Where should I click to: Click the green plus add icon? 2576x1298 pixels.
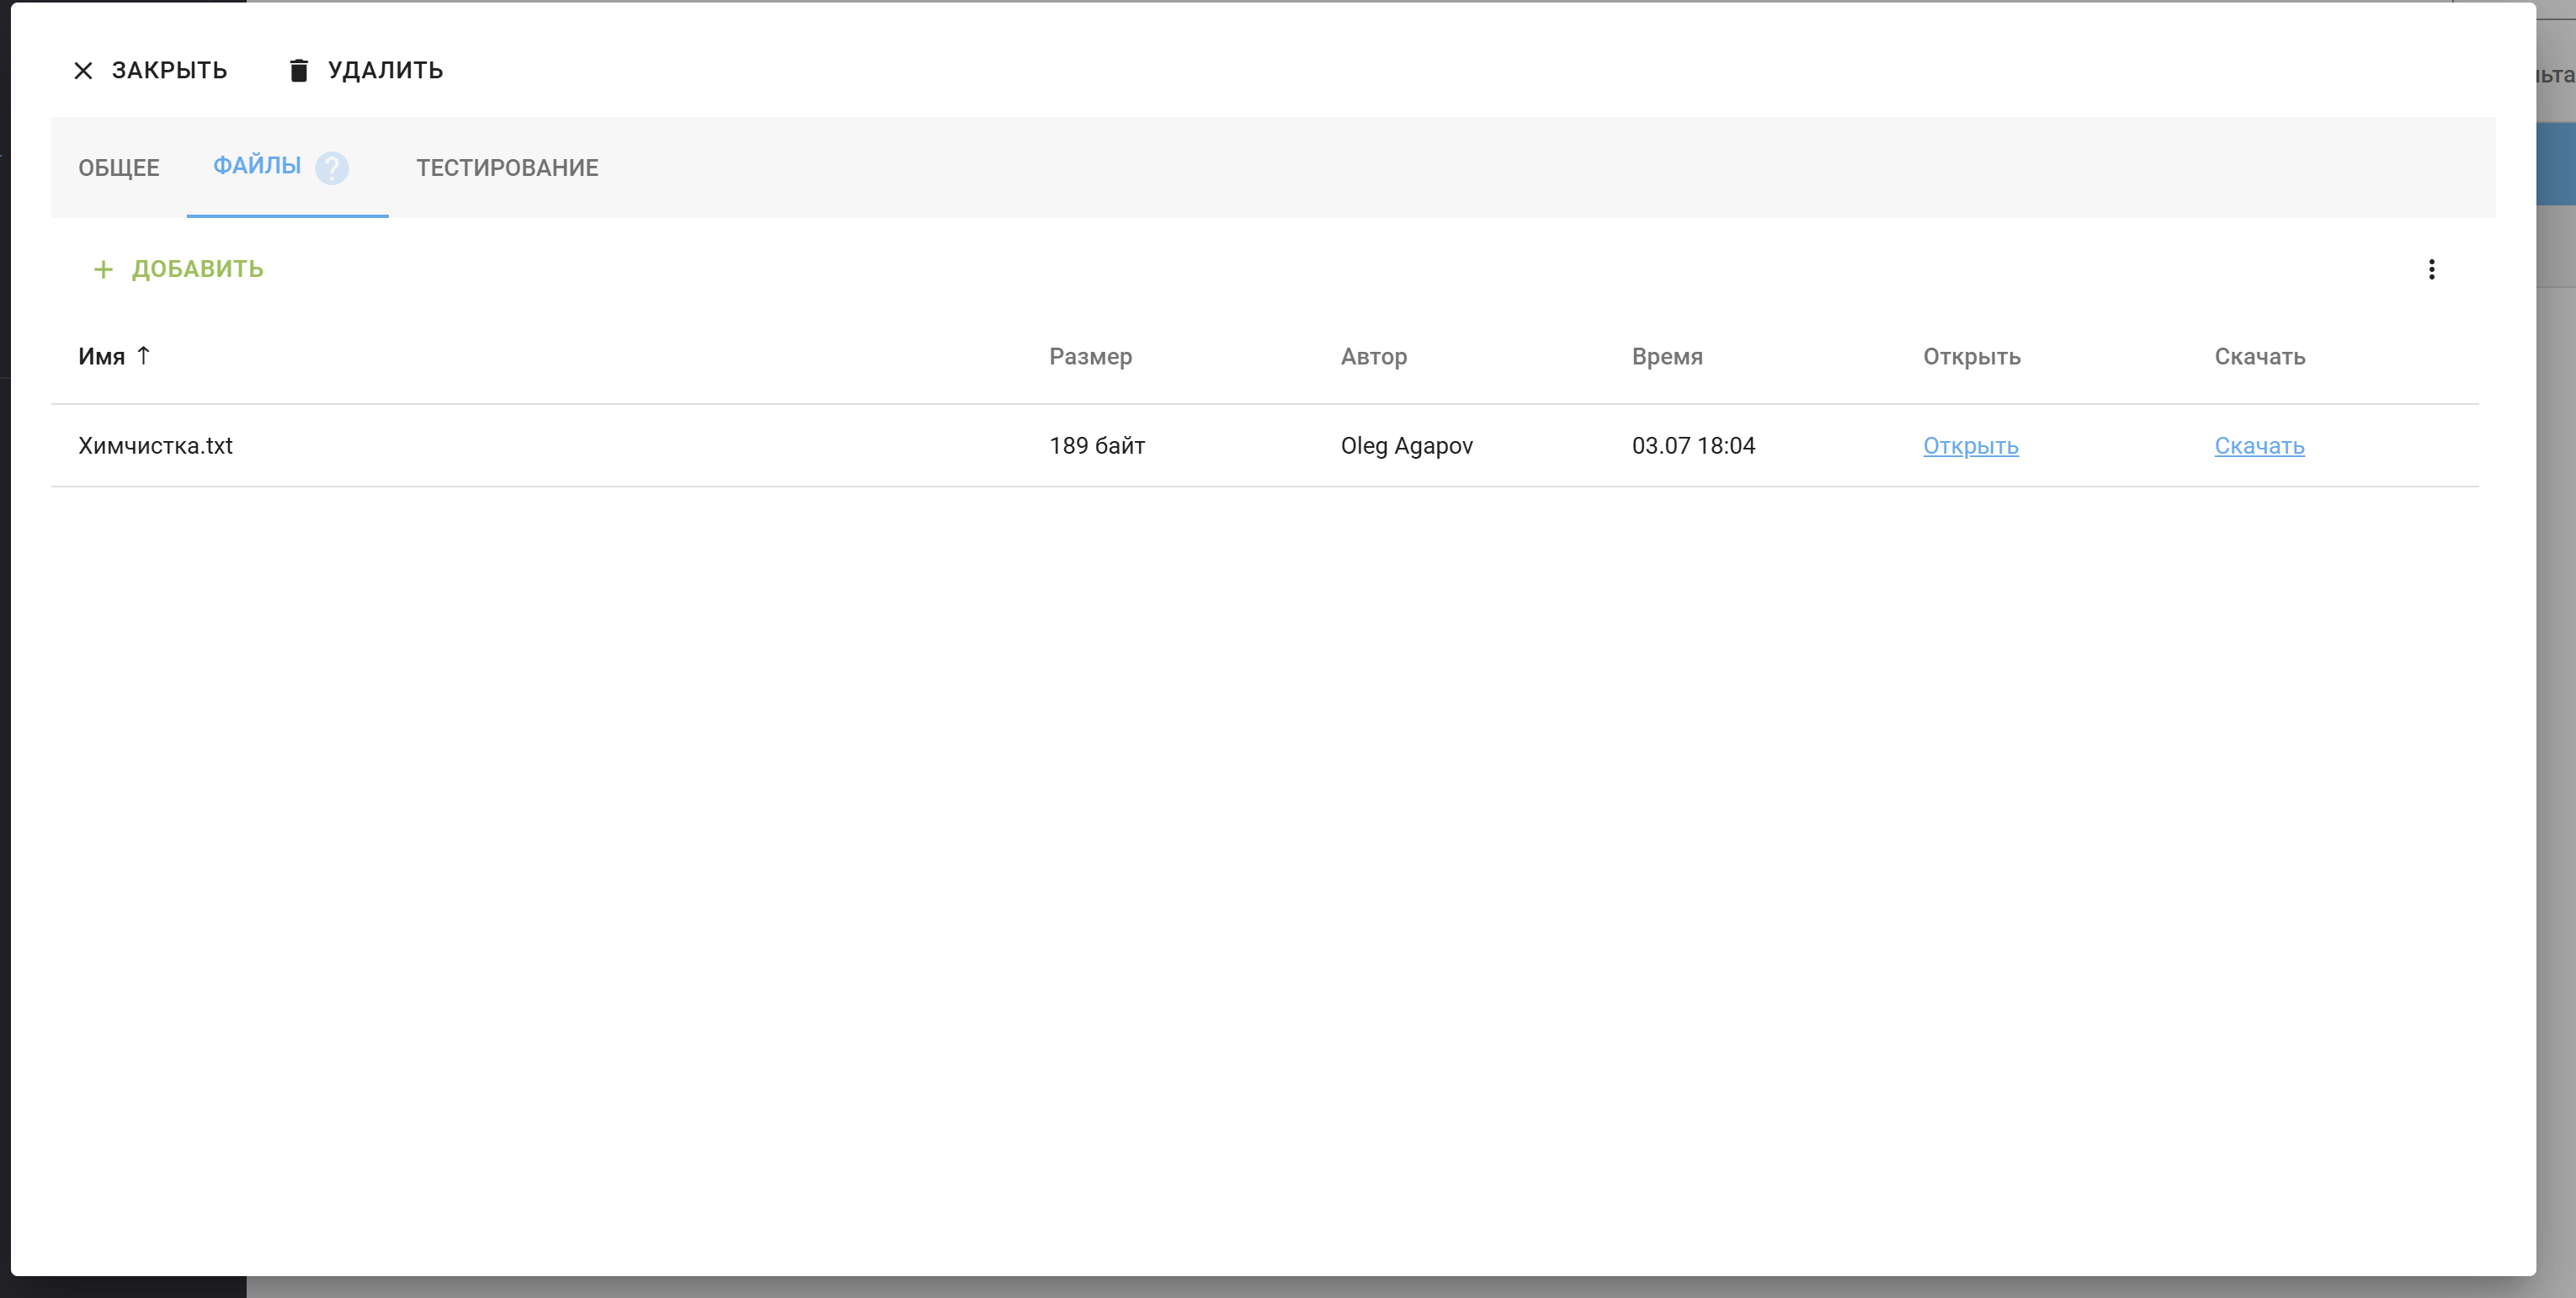(x=103, y=269)
